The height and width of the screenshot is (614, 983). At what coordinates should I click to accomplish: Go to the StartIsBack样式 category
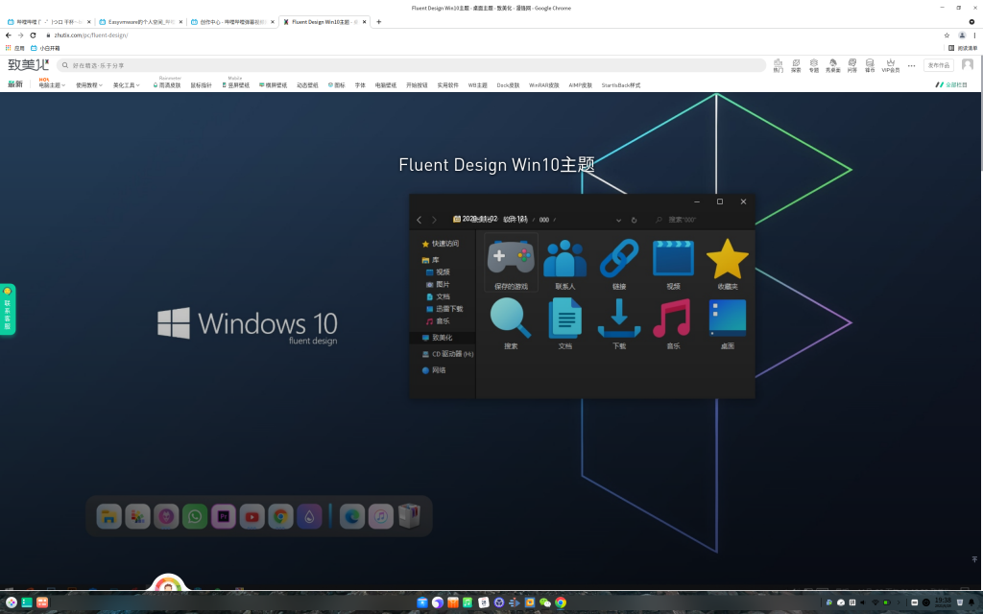[x=621, y=85]
